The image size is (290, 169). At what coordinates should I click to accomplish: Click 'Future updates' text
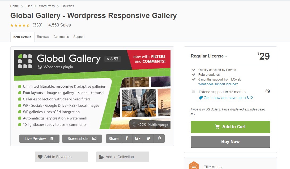pos(209,74)
